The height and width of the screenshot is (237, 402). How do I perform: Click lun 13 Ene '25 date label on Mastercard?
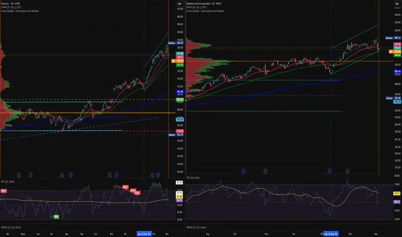coord(331,234)
